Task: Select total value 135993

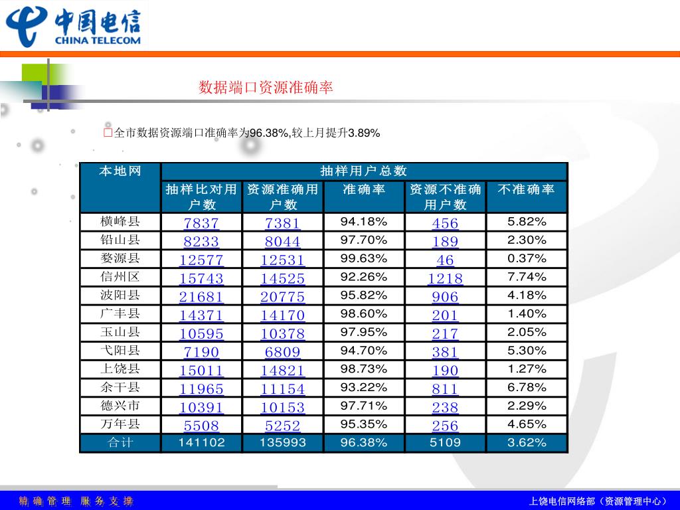Action: click(283, 443)
